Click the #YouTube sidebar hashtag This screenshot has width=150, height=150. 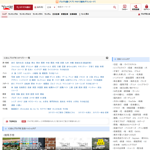point(132,101)
